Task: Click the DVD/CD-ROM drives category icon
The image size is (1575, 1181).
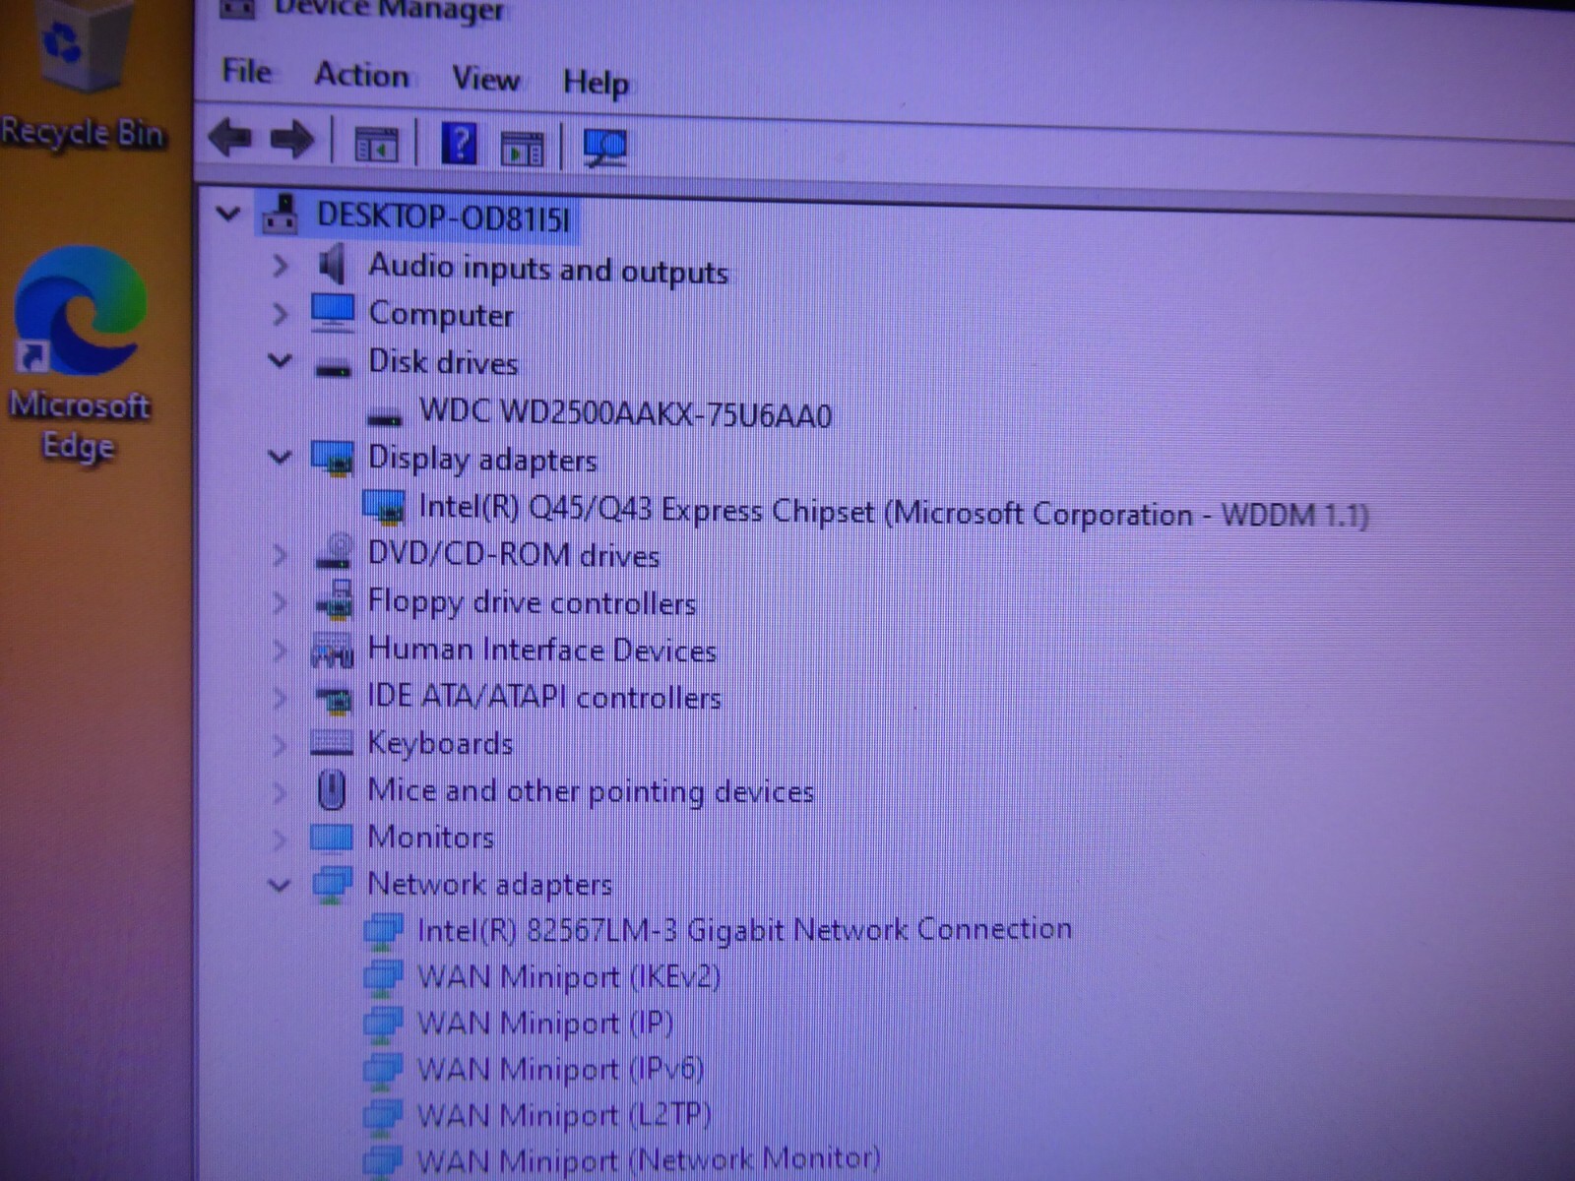Action: 335,551
